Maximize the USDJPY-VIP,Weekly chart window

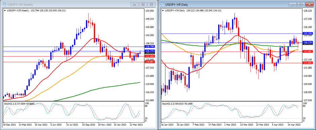[143, 4]
